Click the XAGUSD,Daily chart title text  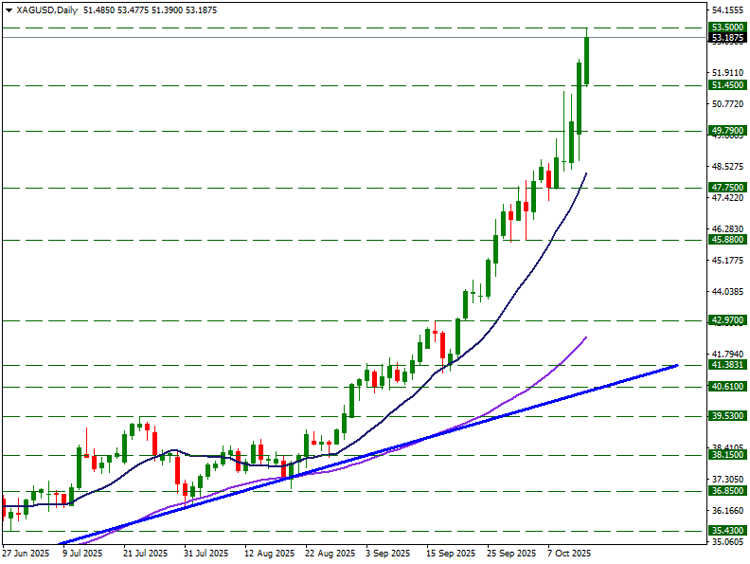click(48, 10)
